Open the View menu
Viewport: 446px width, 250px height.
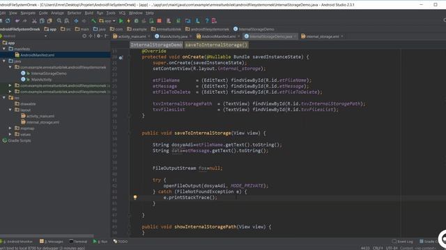pos(13,13)
